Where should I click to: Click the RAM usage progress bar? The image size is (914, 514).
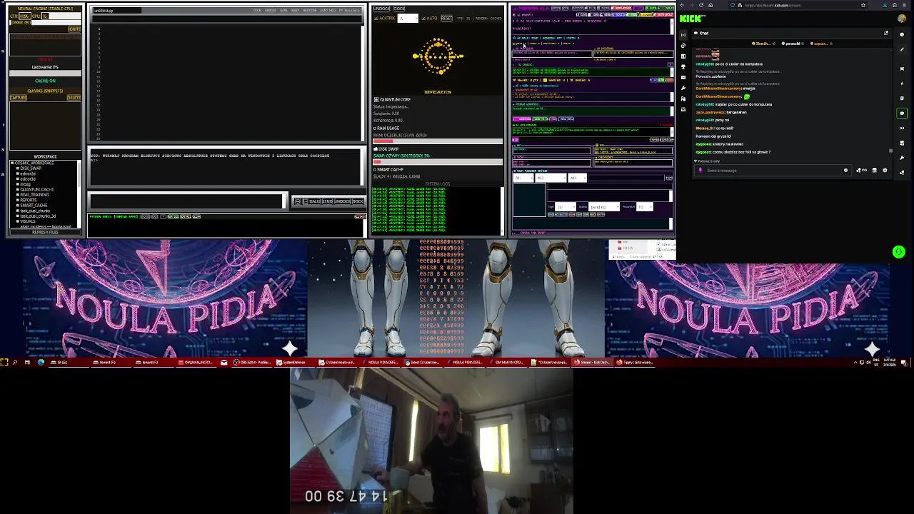[x=438, y=141]
